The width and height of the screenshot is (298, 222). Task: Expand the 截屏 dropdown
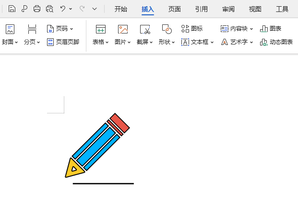pos(151,42)
